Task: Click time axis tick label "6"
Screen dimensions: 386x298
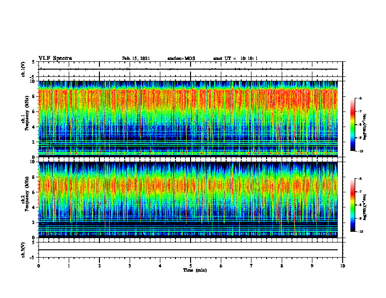Action: (x=221, y=266)
